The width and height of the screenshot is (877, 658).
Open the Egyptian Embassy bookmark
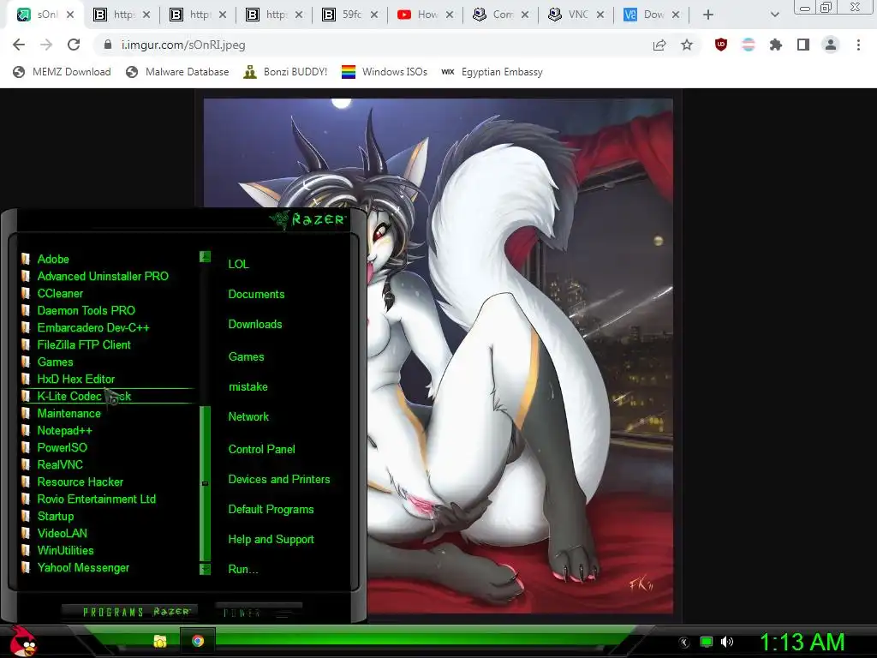(x=492, y=72)
